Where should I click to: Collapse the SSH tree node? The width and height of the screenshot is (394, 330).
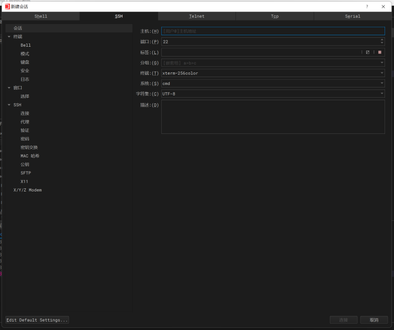(9, 105)
